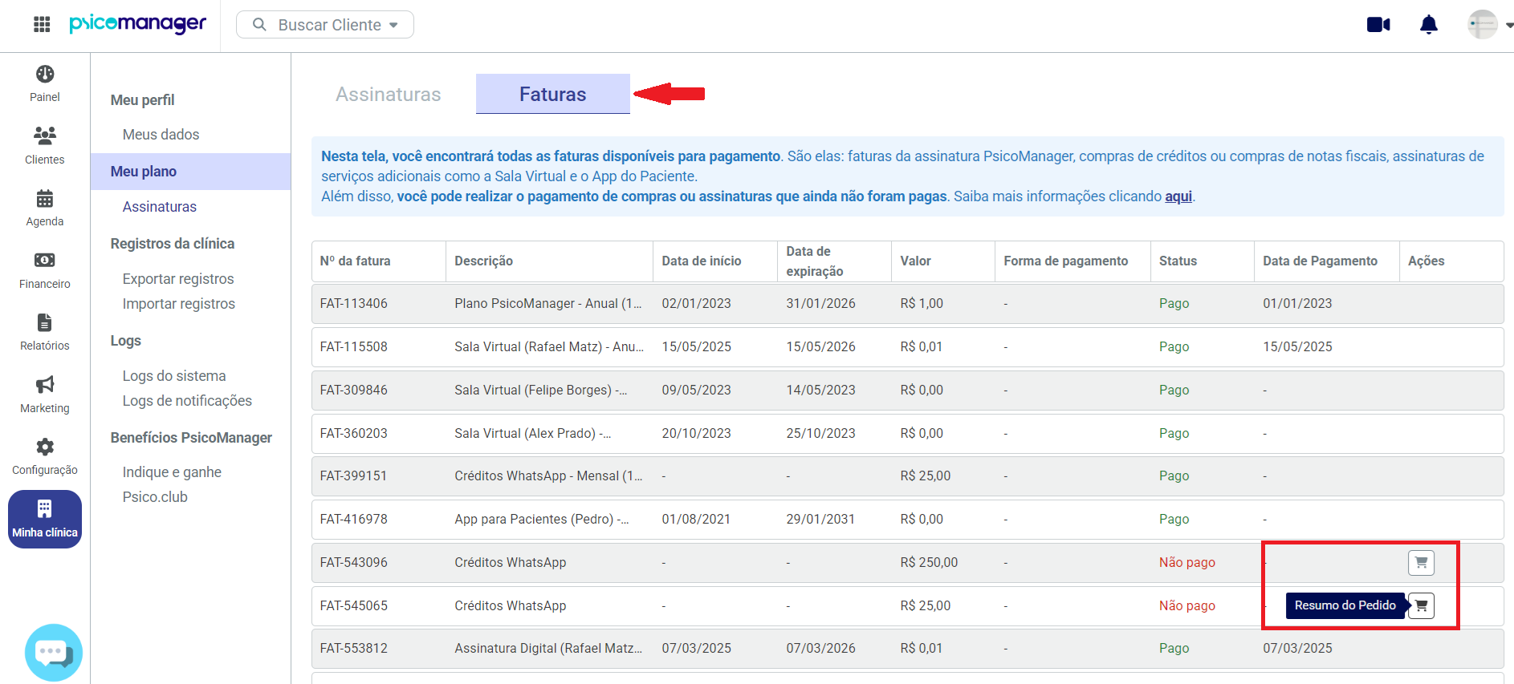Click the Valor column header
Image resolution: width=1514 pixels, height=684 pixels.
coord(915,261)
